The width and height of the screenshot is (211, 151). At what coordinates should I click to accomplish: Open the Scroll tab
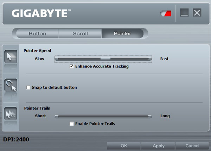(80, 33)
